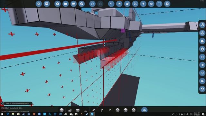The width and height of the screenshot is (206, 116).
Task: Open File Explorer from the taskbar
Action: 13,114
